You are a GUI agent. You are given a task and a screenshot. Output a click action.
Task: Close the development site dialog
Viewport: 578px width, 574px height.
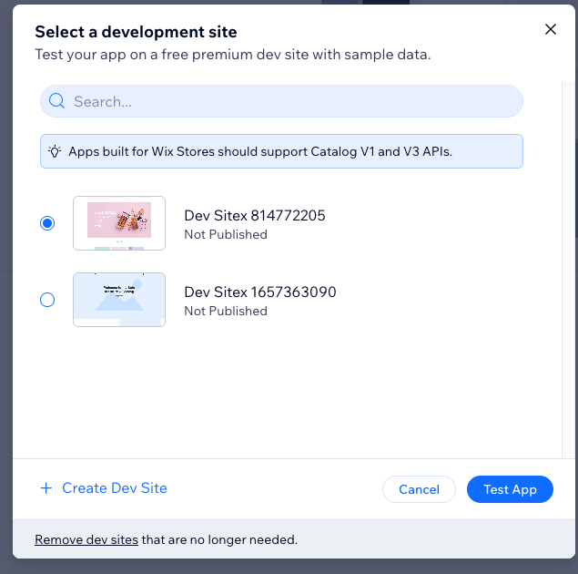tap(550, 29)
